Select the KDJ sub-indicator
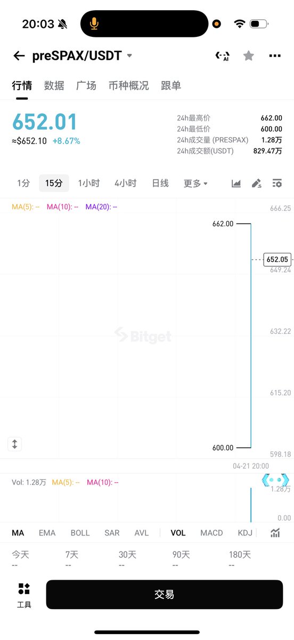294x640 pixels. [x=245, y=533]
